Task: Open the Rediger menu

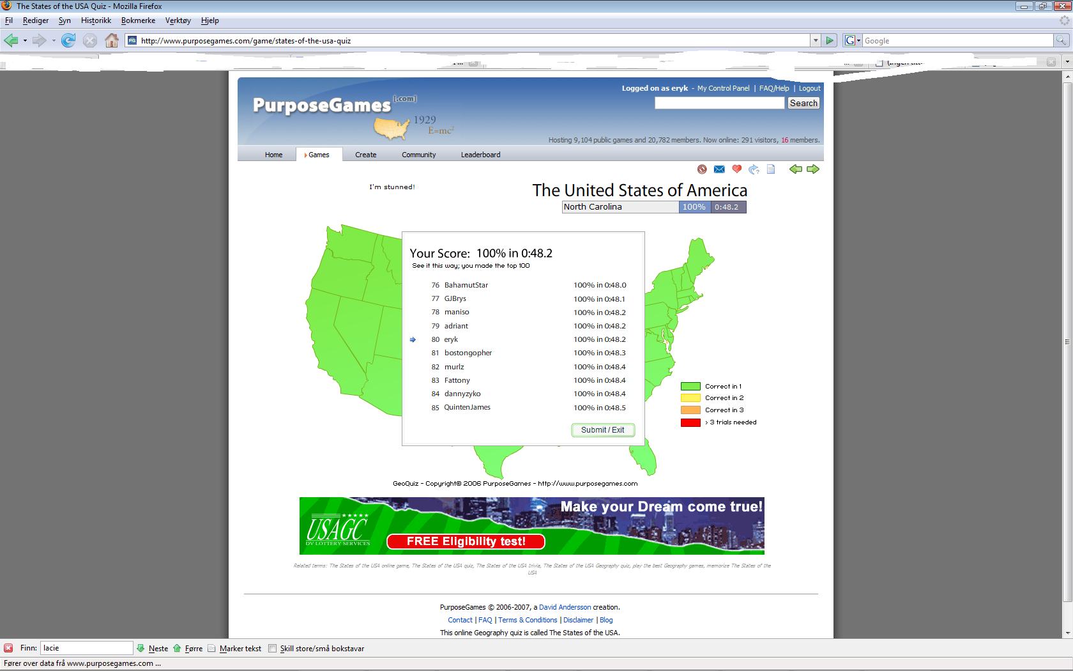Action: [x=36, y=20]
